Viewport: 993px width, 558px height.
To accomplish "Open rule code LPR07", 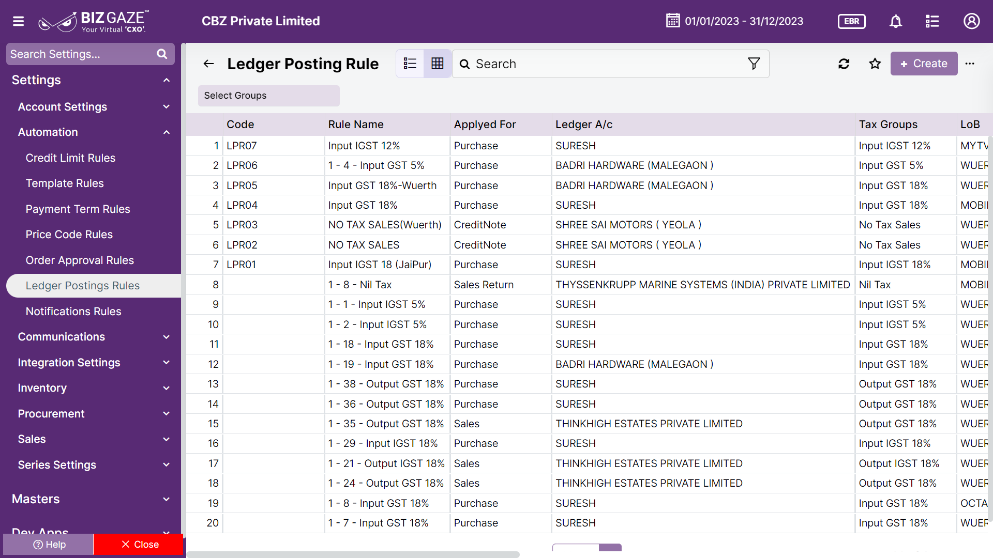I will click(x=242, y=146).
